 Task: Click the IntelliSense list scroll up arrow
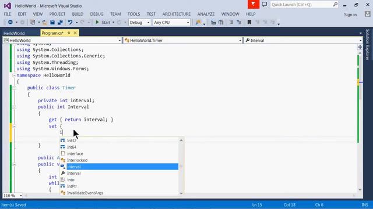[x=181, y=140]
